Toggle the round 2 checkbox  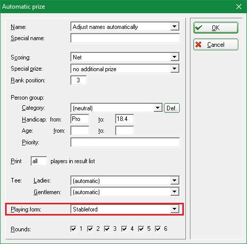pos(90,229)
